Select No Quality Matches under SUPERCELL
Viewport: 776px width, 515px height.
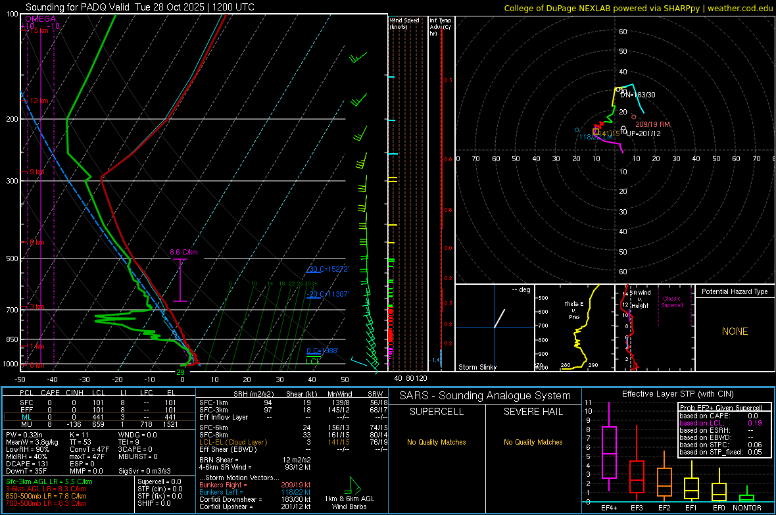[x=437, y=442]
